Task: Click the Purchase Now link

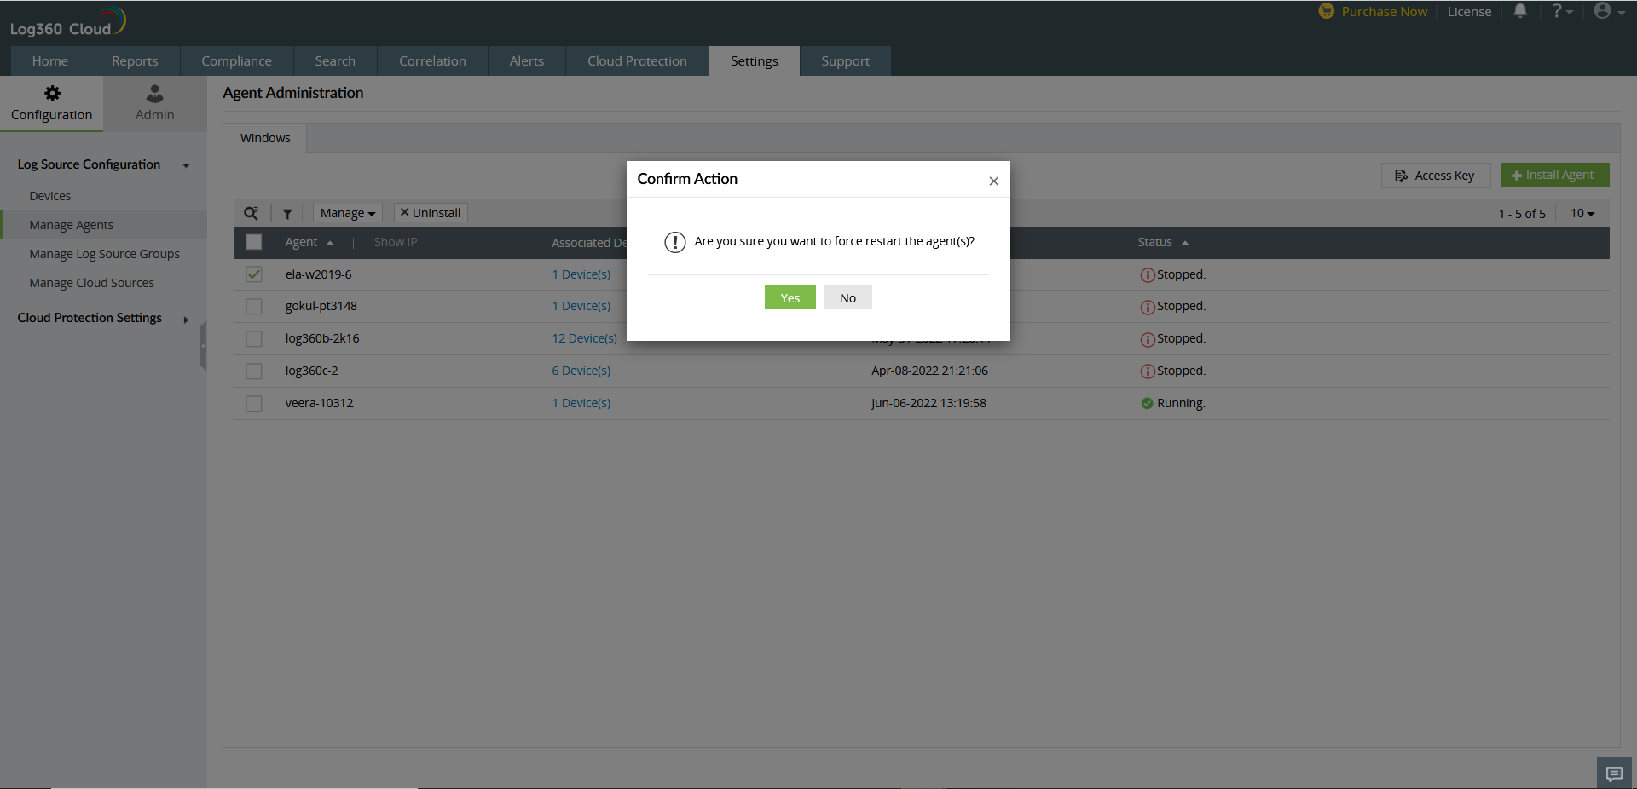Action: 1385,12
